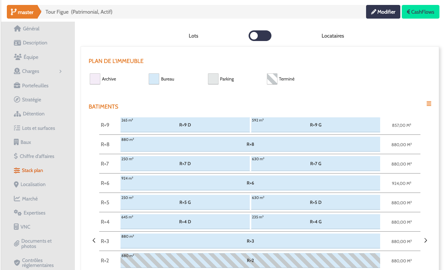Click the checklist icon next to Lots et surfaces
The width and height of the screenshot is (444, 270).
17,128
